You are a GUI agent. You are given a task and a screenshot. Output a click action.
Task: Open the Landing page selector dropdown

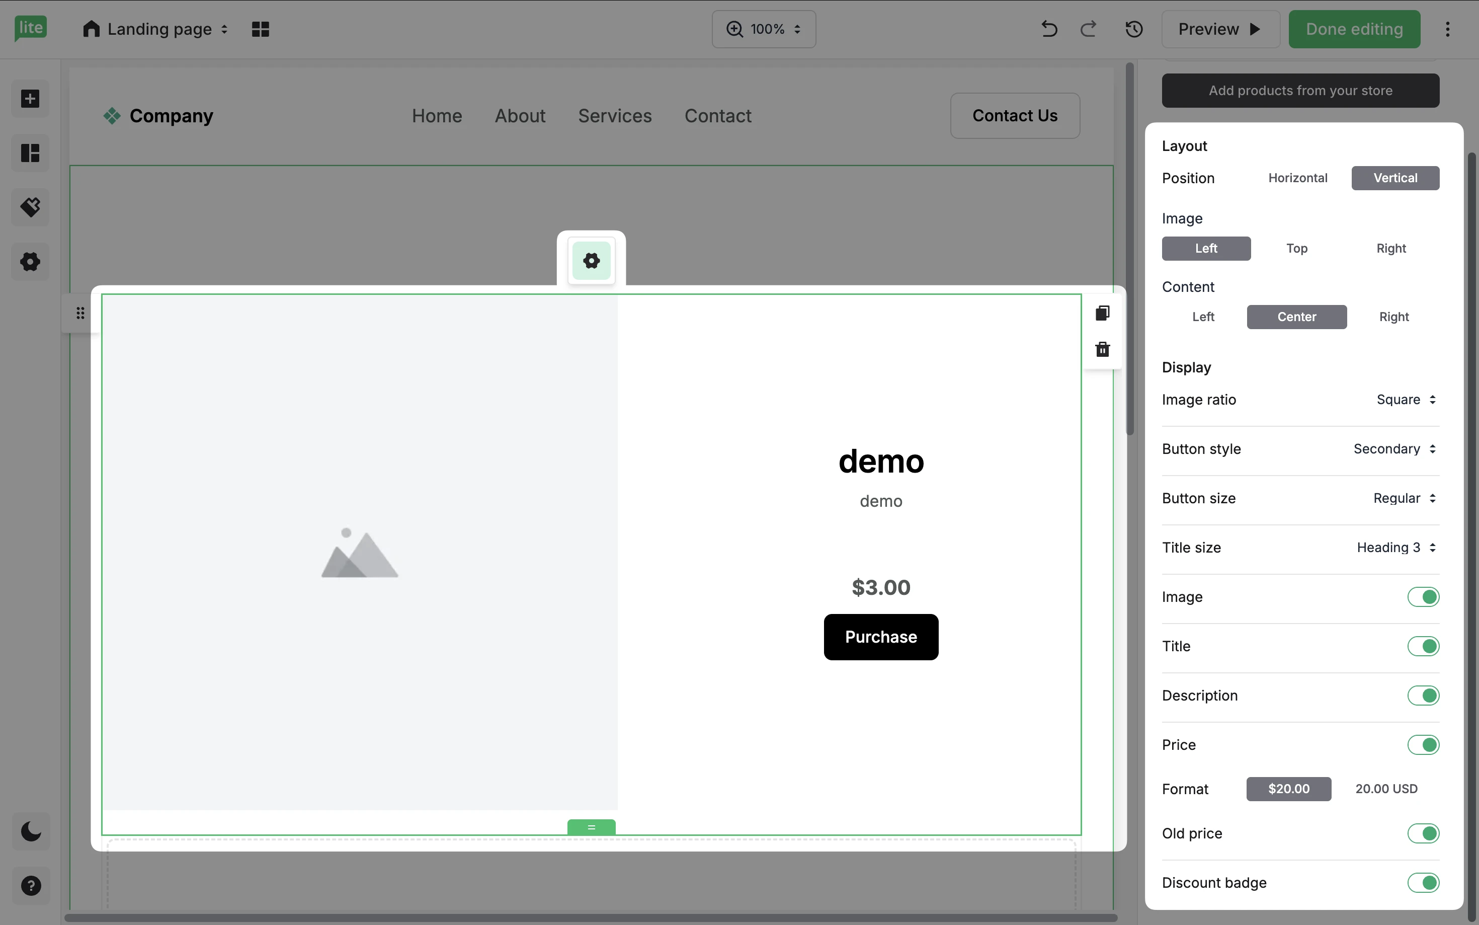tap(156, 29)
